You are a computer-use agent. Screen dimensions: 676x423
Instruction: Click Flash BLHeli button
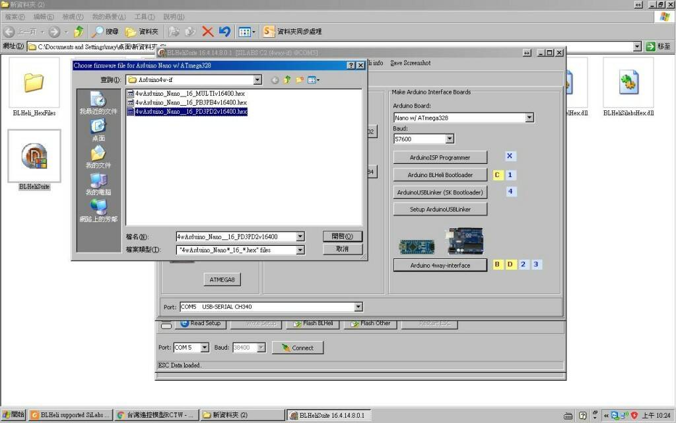pos(312,323)
